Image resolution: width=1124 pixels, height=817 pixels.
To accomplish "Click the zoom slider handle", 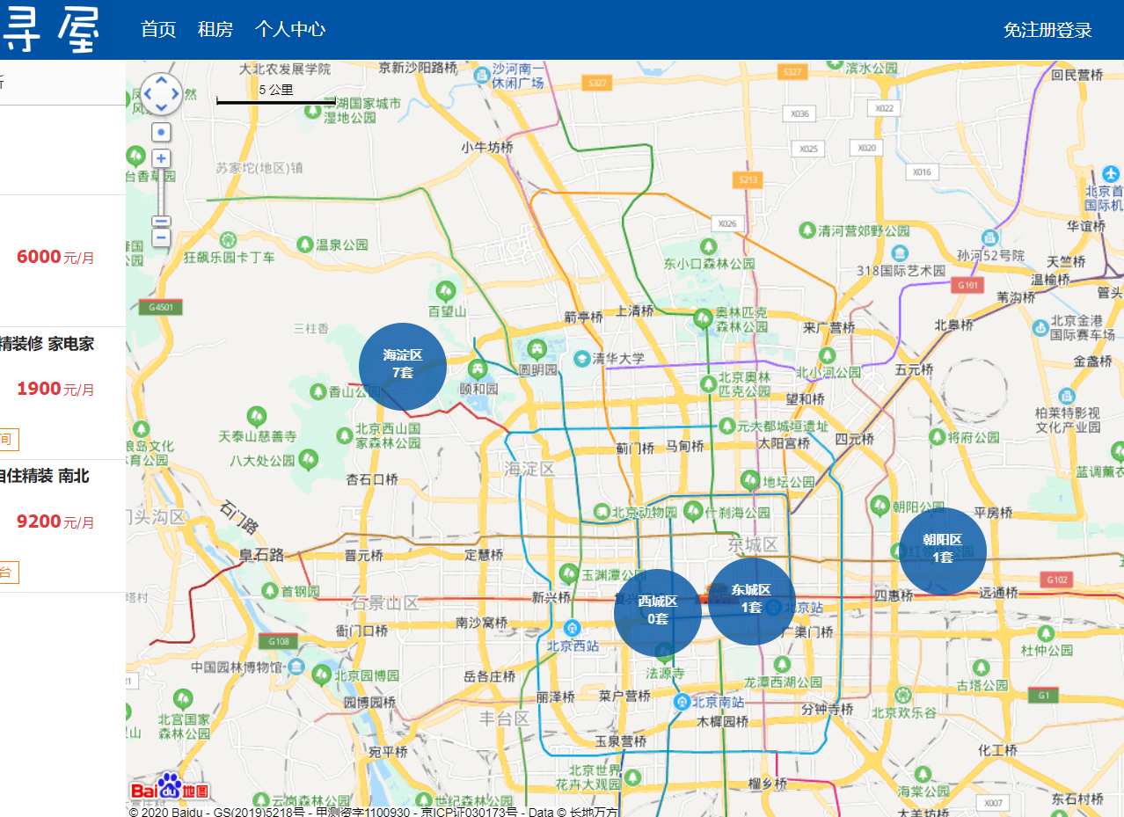I will pyautogui.click(x=161, y=222).
